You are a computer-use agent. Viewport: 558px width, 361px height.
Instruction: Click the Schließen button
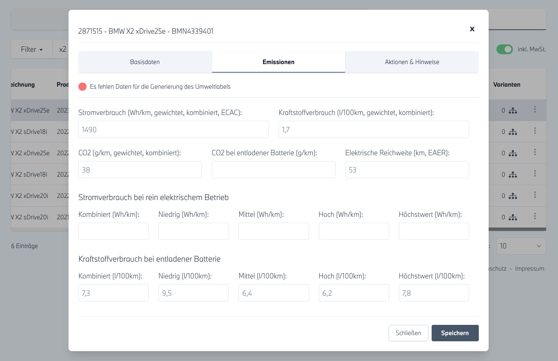click(408, 333)
